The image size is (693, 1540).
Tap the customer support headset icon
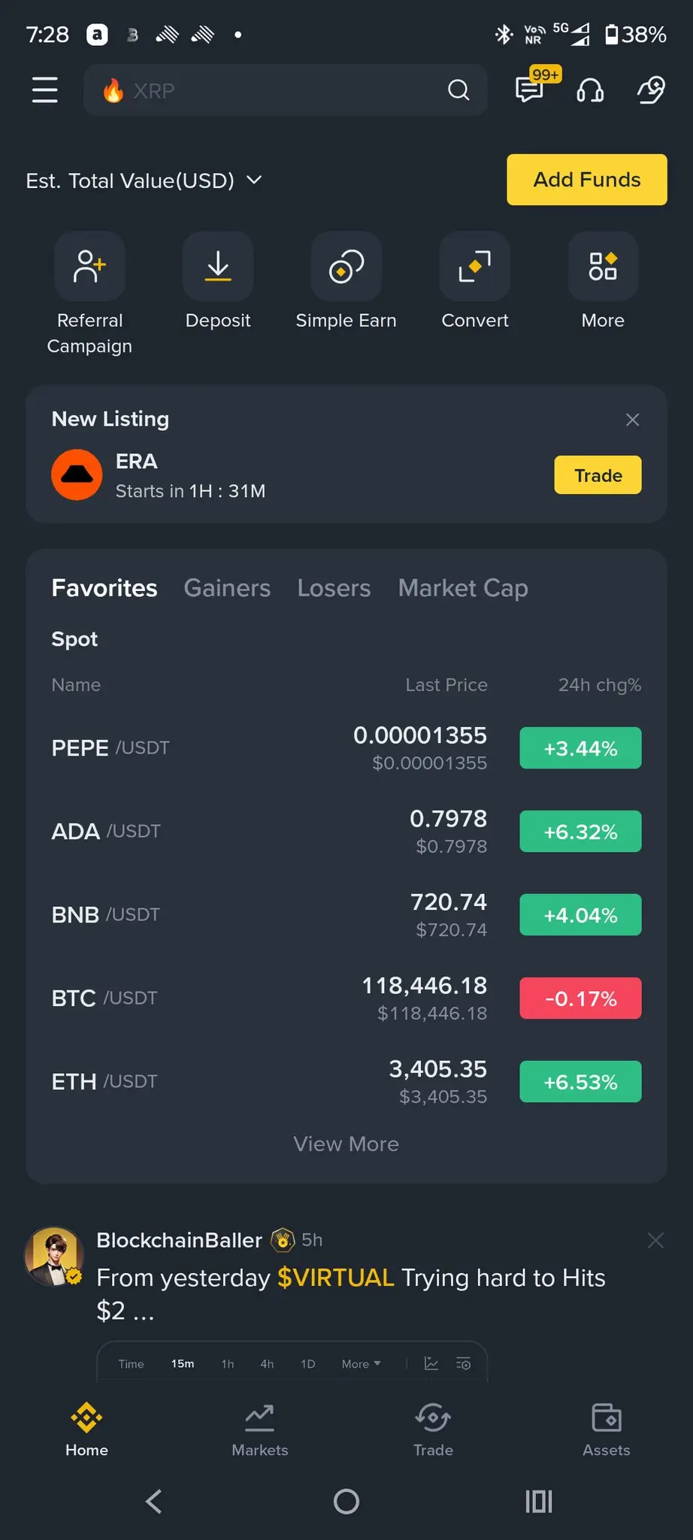(590, 90)
